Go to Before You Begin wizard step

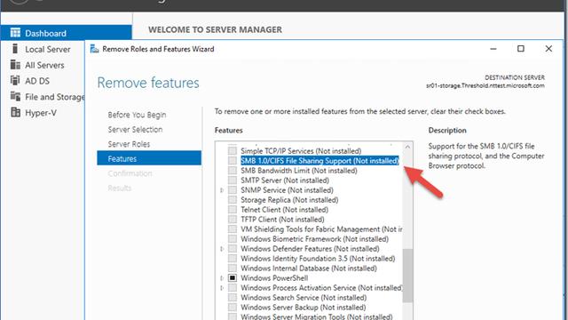click(137, 115)
